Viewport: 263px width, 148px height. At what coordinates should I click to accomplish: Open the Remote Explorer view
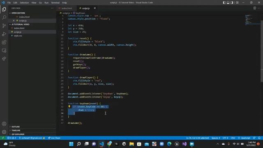point(4,51)
